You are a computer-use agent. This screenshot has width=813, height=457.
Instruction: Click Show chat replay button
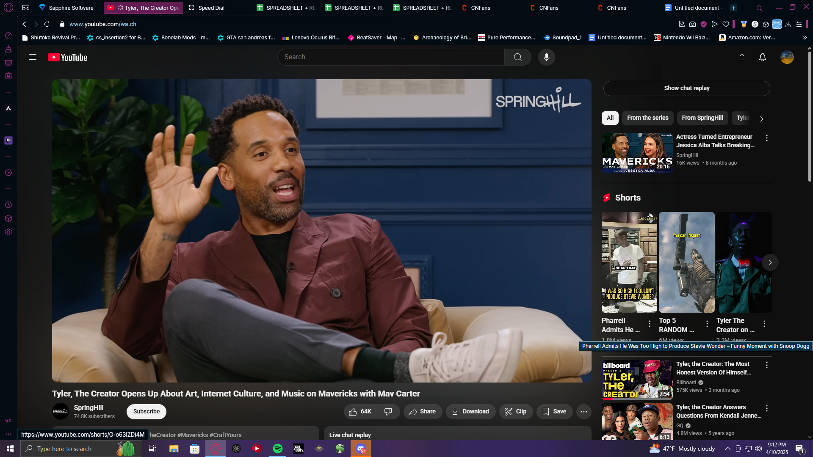coord(686,88)
